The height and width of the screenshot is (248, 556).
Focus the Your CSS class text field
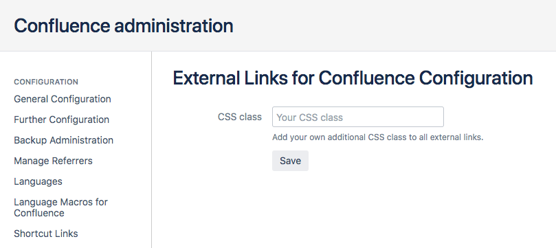tap(358, 117)
